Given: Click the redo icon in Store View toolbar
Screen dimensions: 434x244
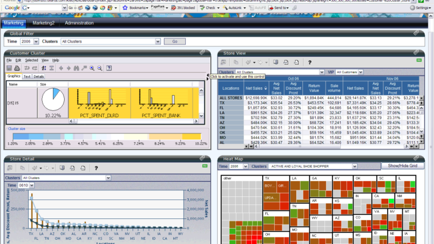Looking at the screenshot, I should (260, 62).
